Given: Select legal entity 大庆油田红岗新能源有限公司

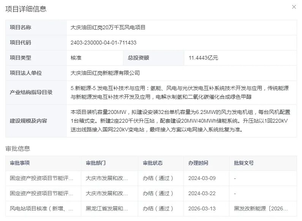Looking at the screenshot, I should 105,73.
